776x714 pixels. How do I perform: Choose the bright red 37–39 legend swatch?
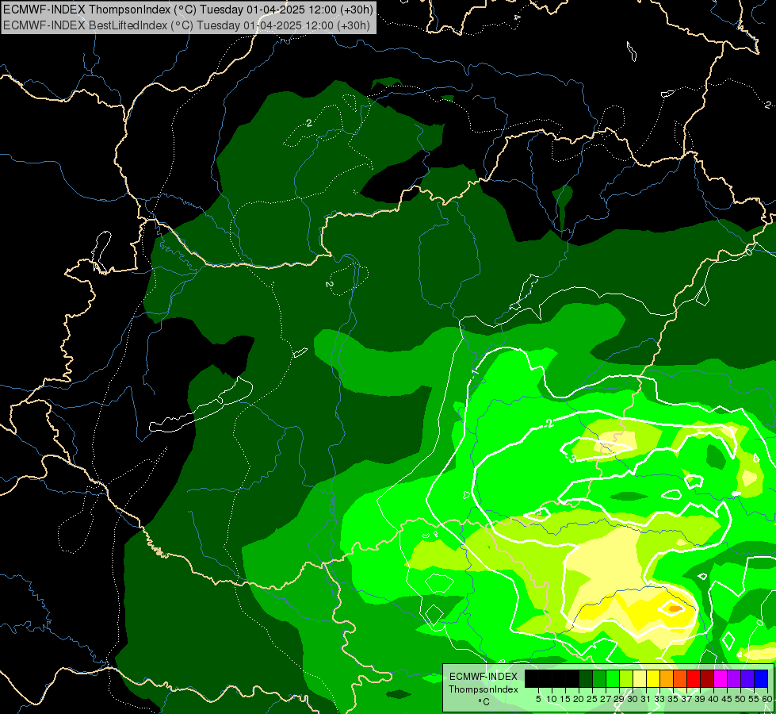pos(694,678)
